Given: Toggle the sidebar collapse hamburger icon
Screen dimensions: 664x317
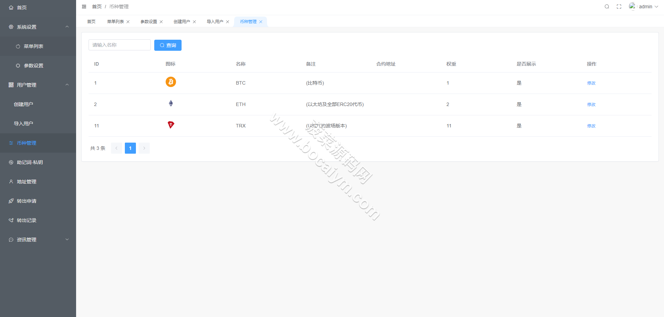Looking at the screenshot, I should [x=84, y=7].
